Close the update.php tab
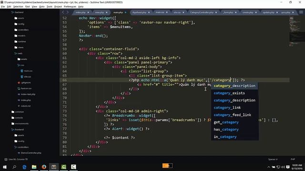 pos(277,12)
